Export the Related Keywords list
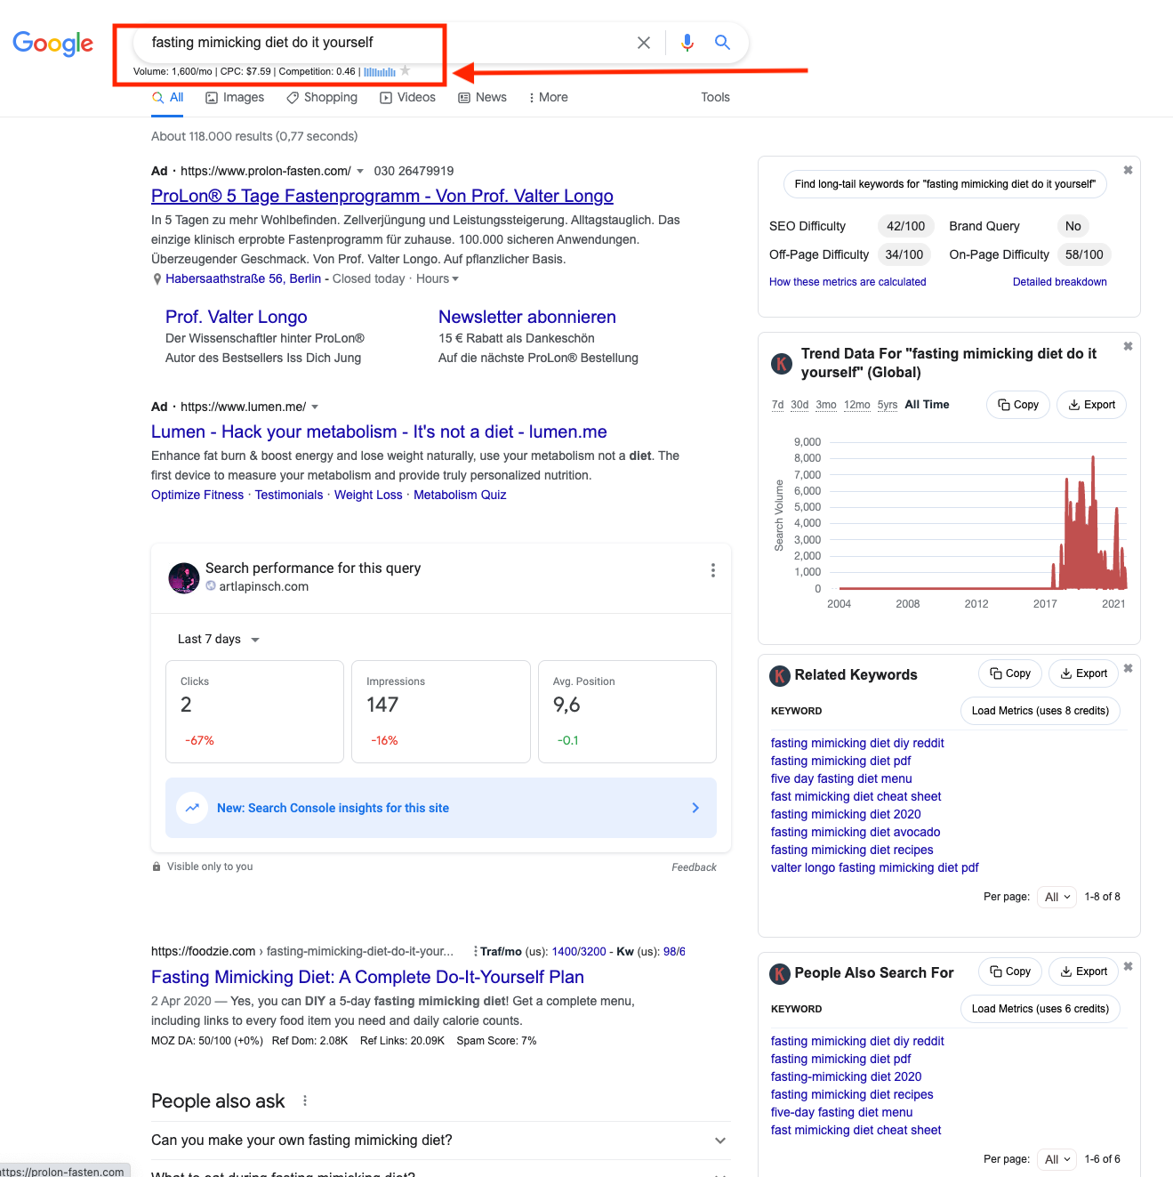This screenshot has height=1177, width=1173. [x=1084, y=673]
